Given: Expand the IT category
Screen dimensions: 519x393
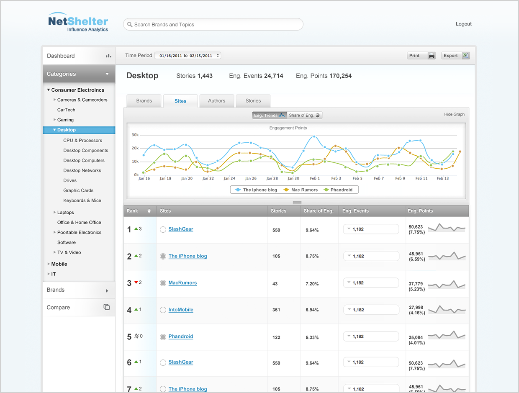Looking at the screenshot, I should coord(49,274).
